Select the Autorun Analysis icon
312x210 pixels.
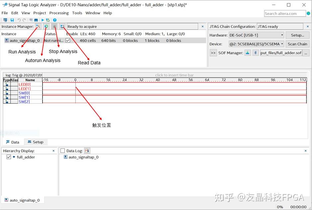tap(46, 26)
